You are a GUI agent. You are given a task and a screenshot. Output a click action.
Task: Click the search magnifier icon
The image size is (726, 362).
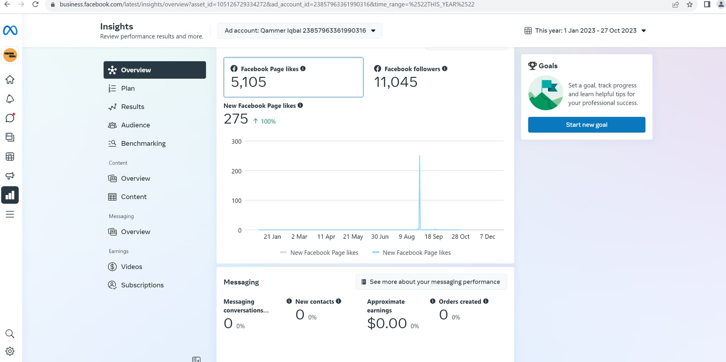click(10, 334)
